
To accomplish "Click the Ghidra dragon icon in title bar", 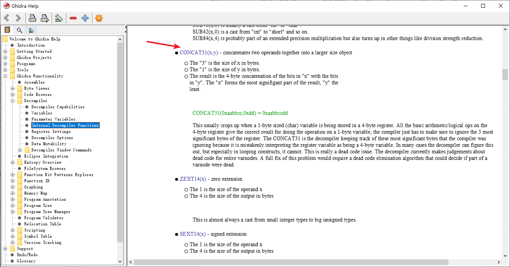I will (7, 6).
